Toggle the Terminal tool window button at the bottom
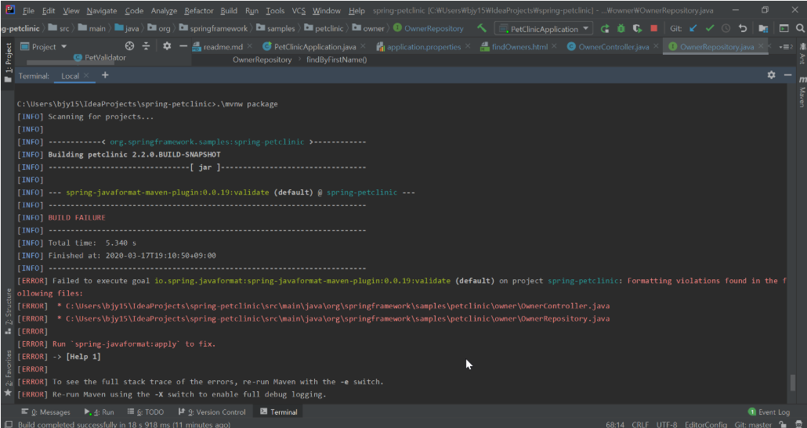 (x=278, y=412)
